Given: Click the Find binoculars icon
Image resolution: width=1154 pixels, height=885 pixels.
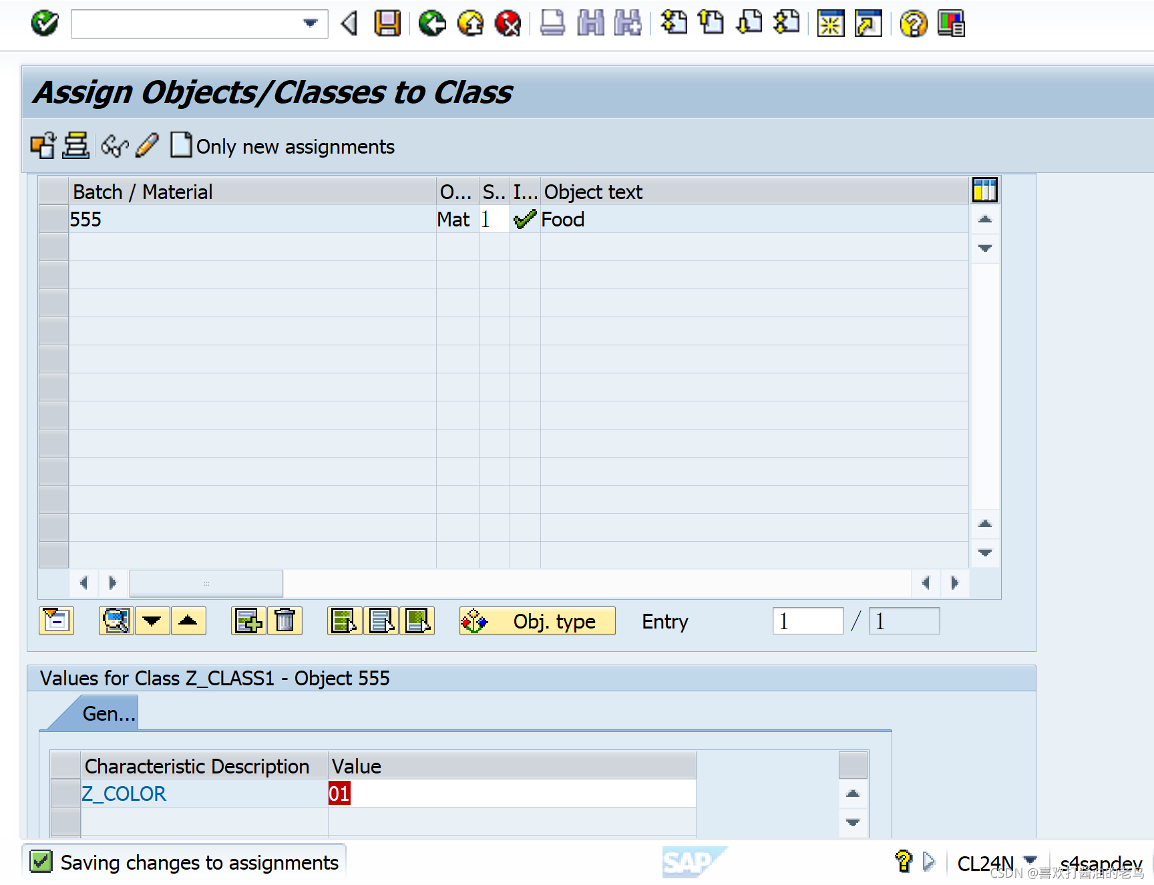Looking at the screenshot, I should click(590, 23).
